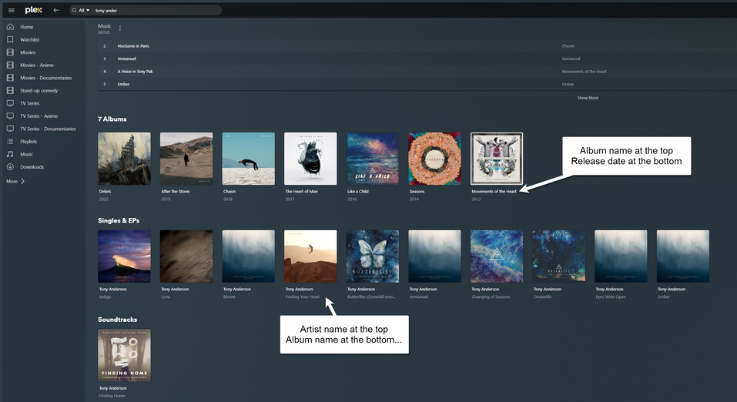Open the Butterflies (Snowfall remix) cover
The width and height of the screenshot is (737, 402).
point(372,256)
